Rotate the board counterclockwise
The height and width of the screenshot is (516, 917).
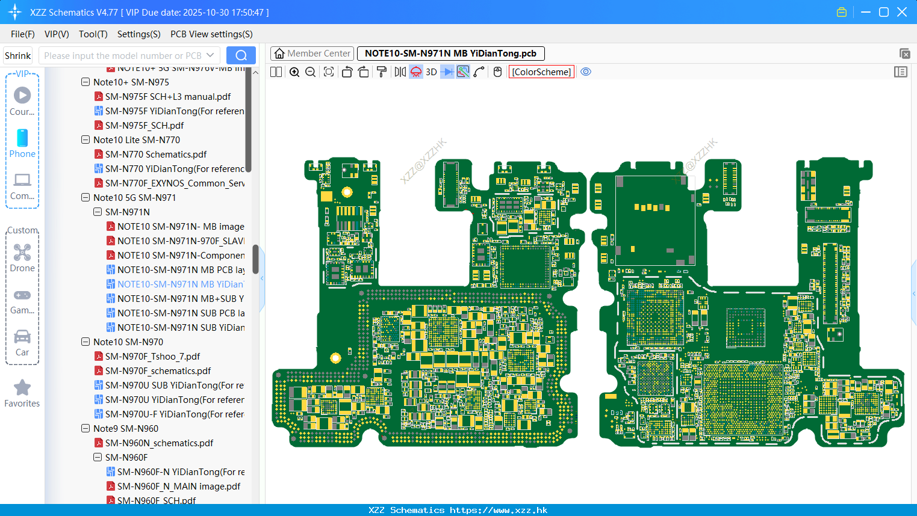tap(347, 72)
